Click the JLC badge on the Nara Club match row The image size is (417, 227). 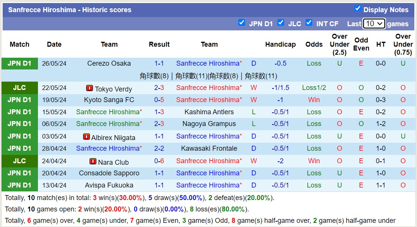19,161
